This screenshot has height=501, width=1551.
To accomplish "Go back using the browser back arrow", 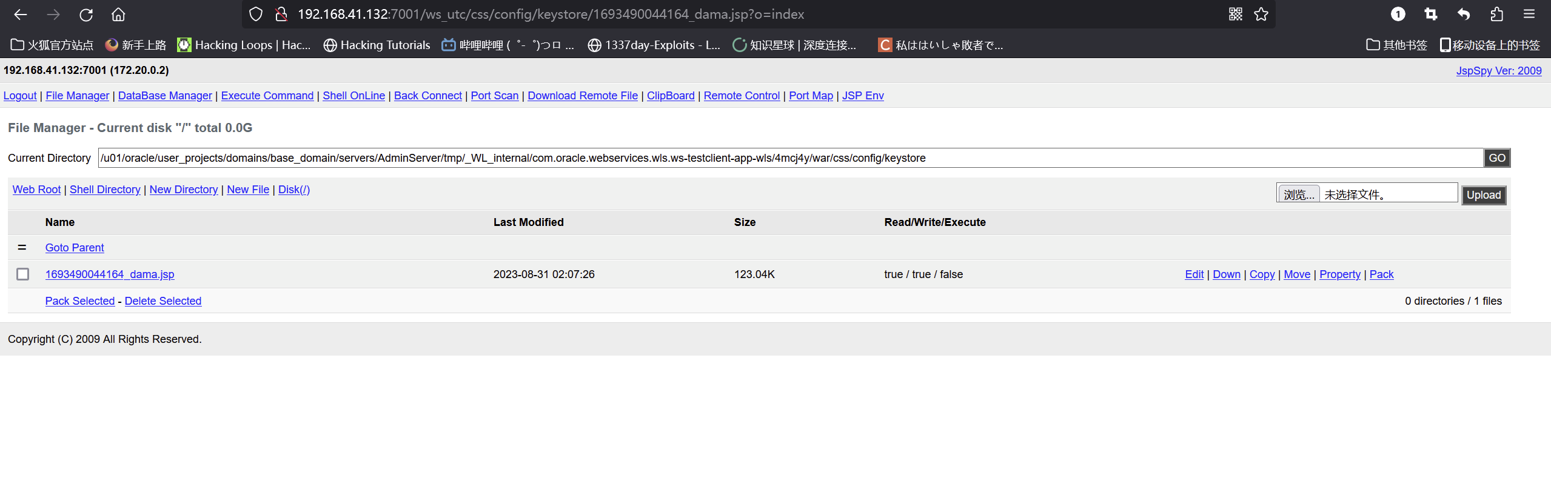I will [21, 15].
